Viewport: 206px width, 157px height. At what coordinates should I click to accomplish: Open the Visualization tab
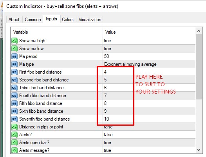90,20
